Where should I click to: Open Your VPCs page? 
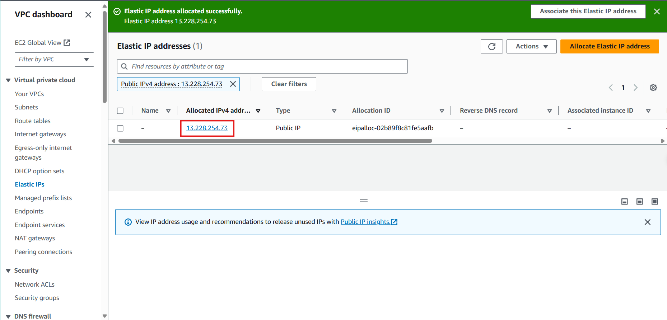29,94
